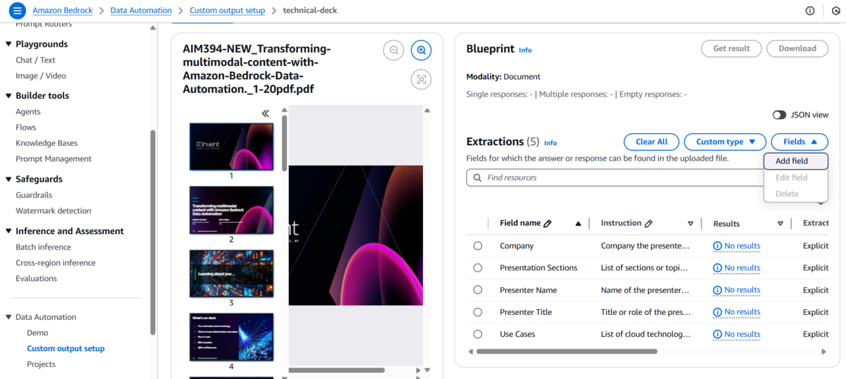
Task: Open Image / Video playground
Action: (x=41, y=75)
